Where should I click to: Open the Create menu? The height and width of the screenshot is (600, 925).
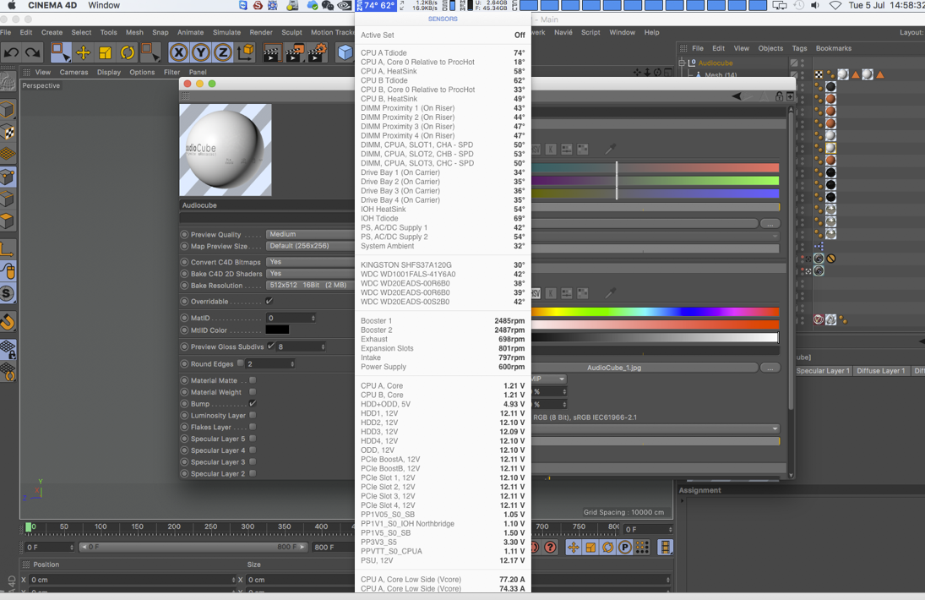click(x=52, y=32)
